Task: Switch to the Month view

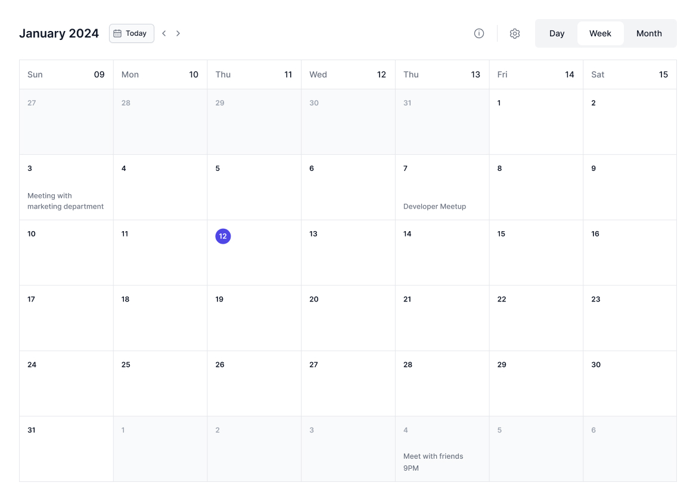Action: tap(649, 33)
